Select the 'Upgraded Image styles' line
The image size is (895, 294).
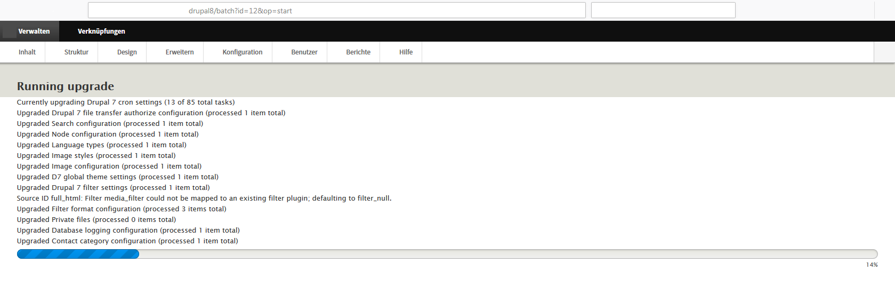point(96,156)
